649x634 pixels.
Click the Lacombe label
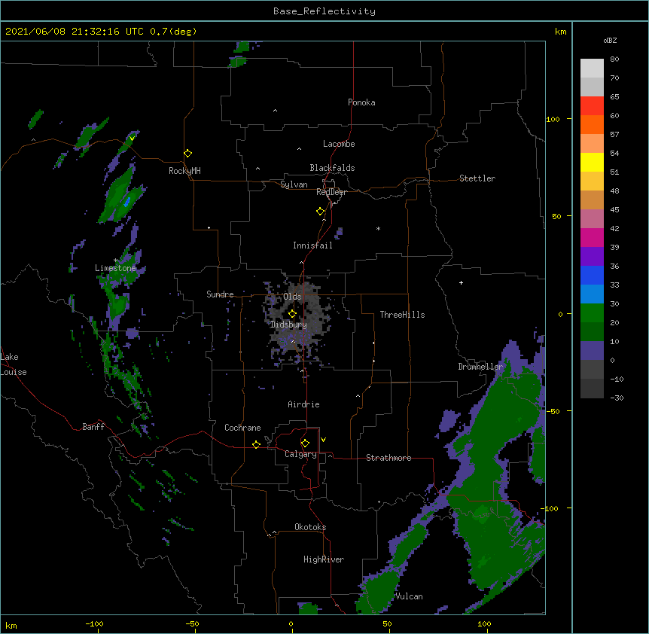[339, 144]
